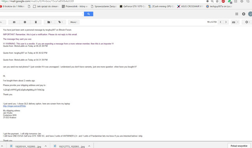Open the imgur.com/a/ZP6Qv link

tap(15, 106)
